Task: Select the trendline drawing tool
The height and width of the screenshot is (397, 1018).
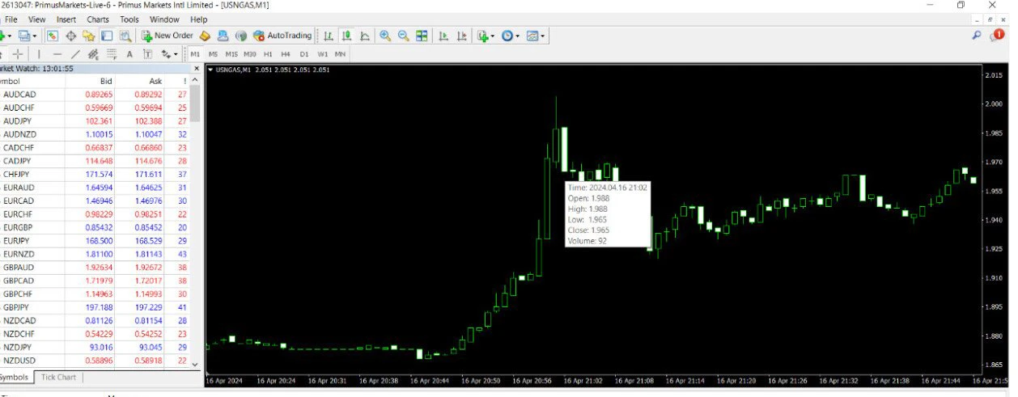Action: tap(75, 54)
